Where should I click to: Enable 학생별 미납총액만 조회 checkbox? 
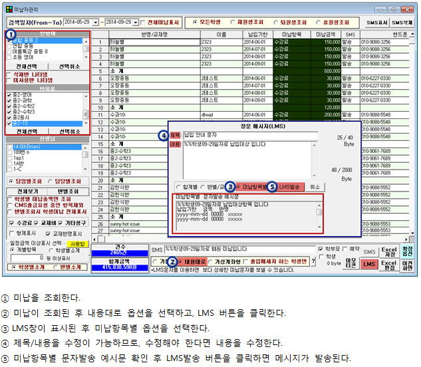pos(10,199)
